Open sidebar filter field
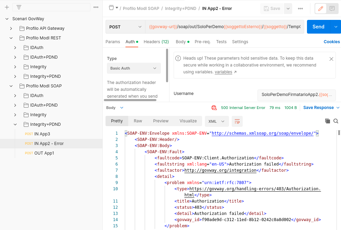341x230 pixels. [51, 8]
